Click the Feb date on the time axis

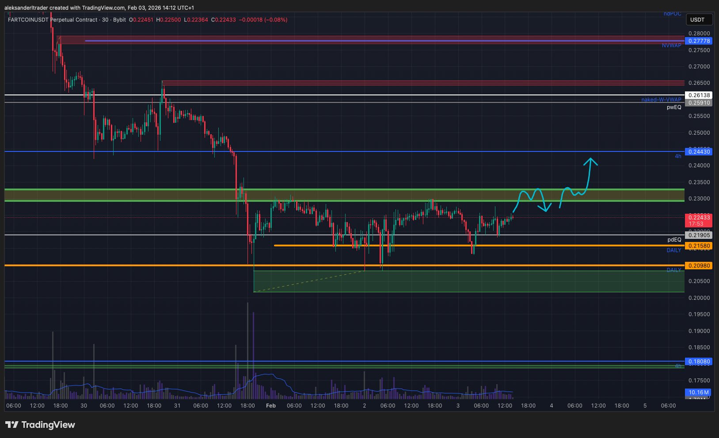click(271, 406)
